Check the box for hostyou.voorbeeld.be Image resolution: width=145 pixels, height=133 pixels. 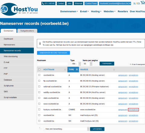pyautogui.click(x=39, y=109)
